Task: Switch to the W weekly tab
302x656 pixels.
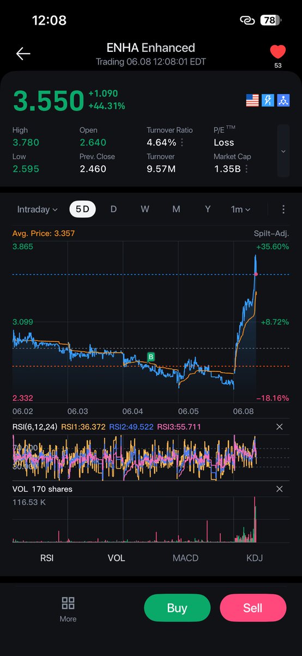Action: (144, 209)
